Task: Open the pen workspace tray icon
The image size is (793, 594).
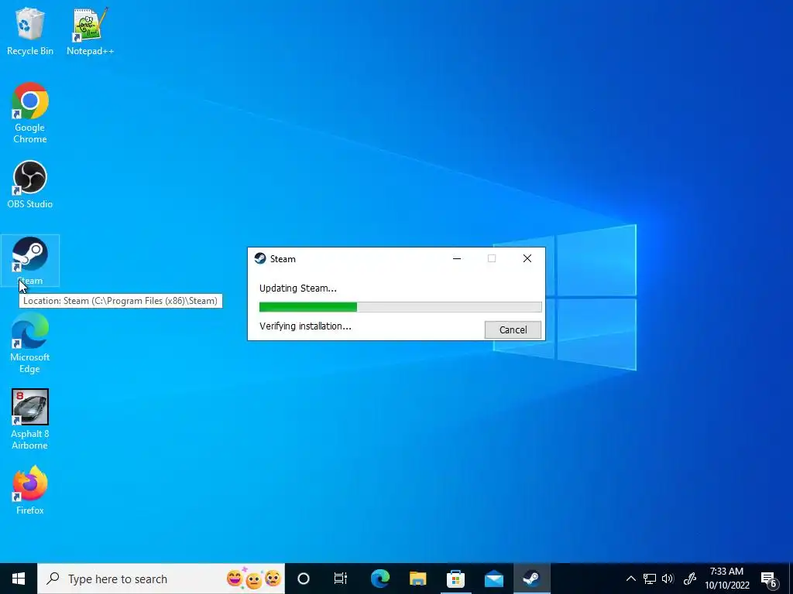Action: (690, 579)
